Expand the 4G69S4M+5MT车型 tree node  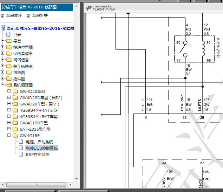click(9, 116)
